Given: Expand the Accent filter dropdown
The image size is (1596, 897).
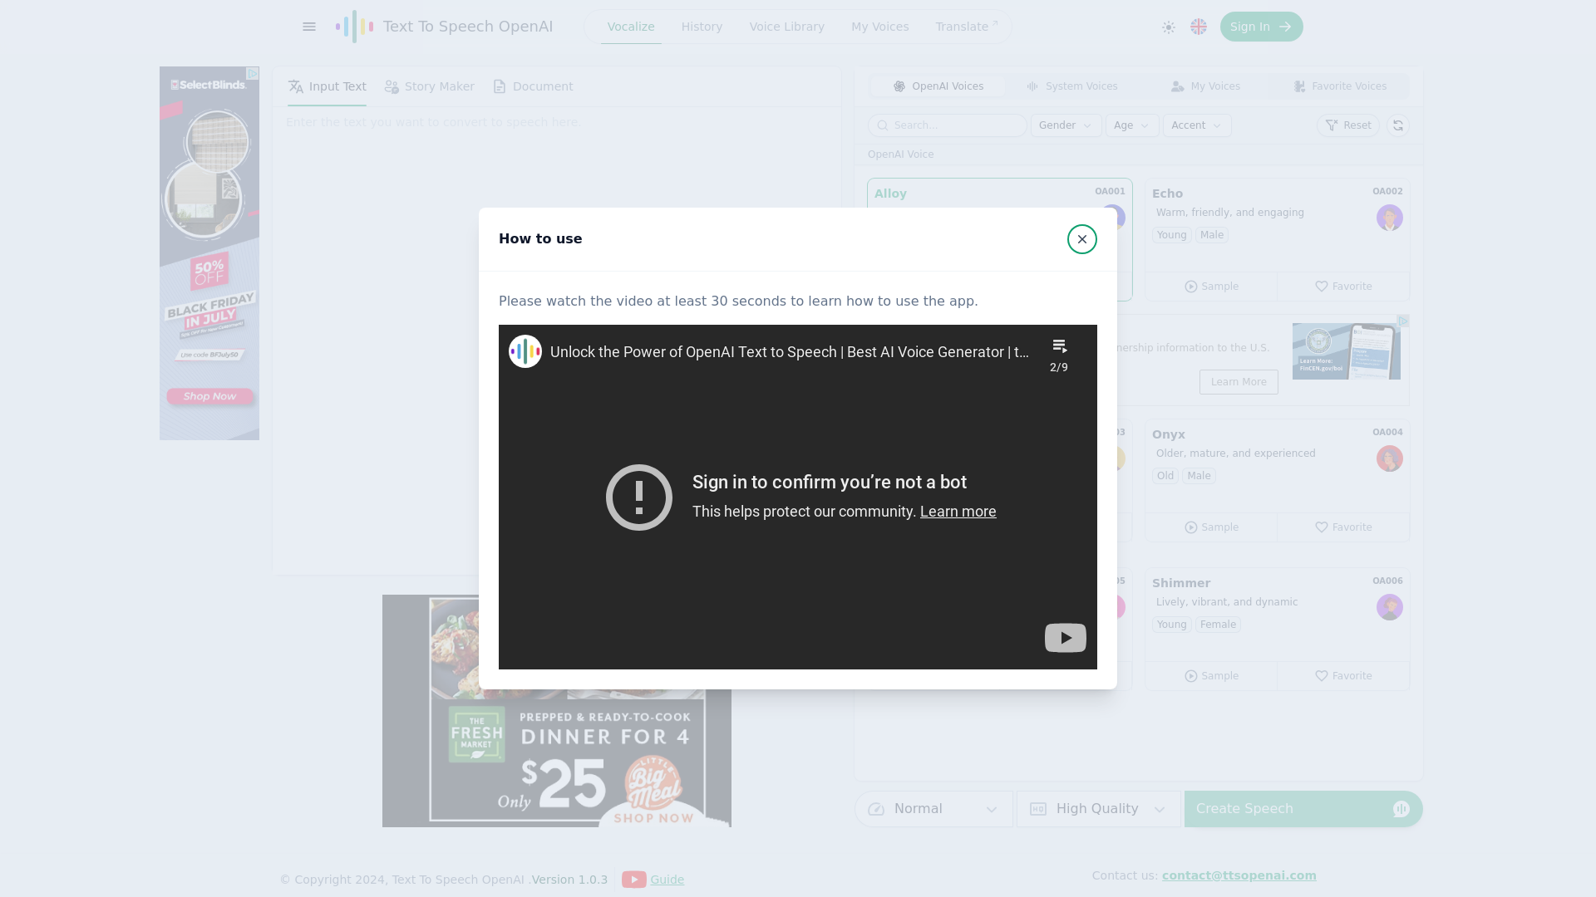Looking at the screenshot, I should coord(1196,125).
